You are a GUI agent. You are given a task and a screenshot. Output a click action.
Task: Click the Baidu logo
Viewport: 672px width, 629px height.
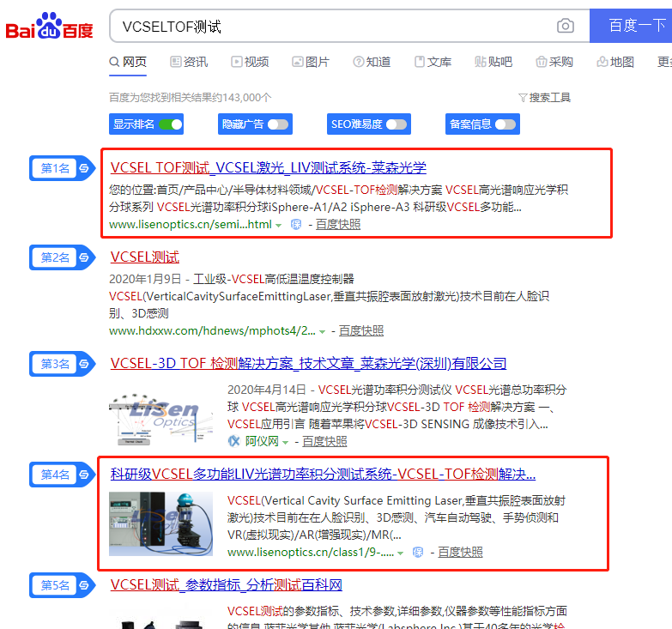pos(49,26)
